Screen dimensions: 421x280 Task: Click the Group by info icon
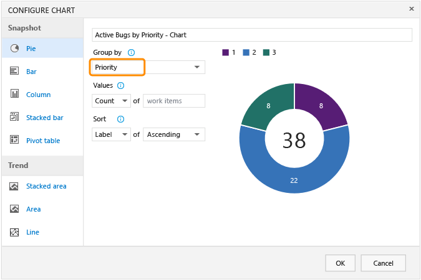131,52
